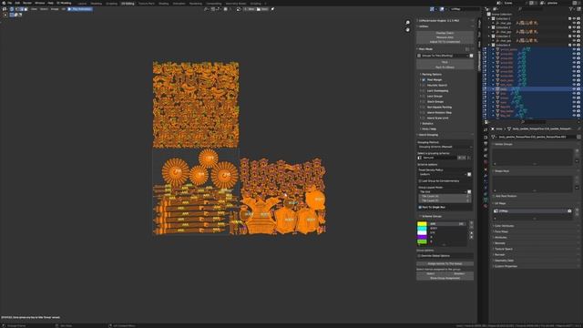Click the outliner display mode icon
The image size is (583, 328).
point(496,9)
